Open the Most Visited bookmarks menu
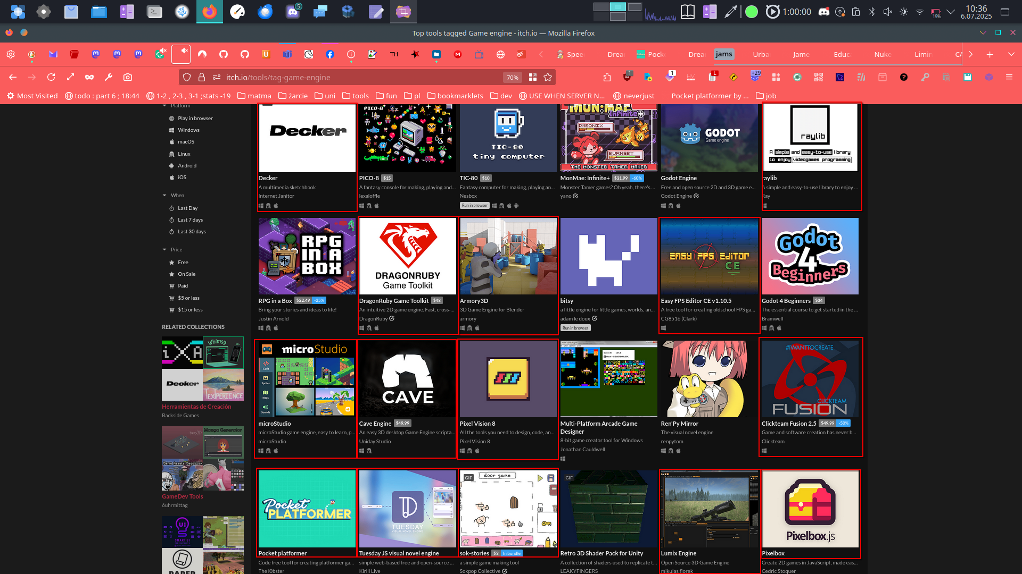 [x=32, y=96]
